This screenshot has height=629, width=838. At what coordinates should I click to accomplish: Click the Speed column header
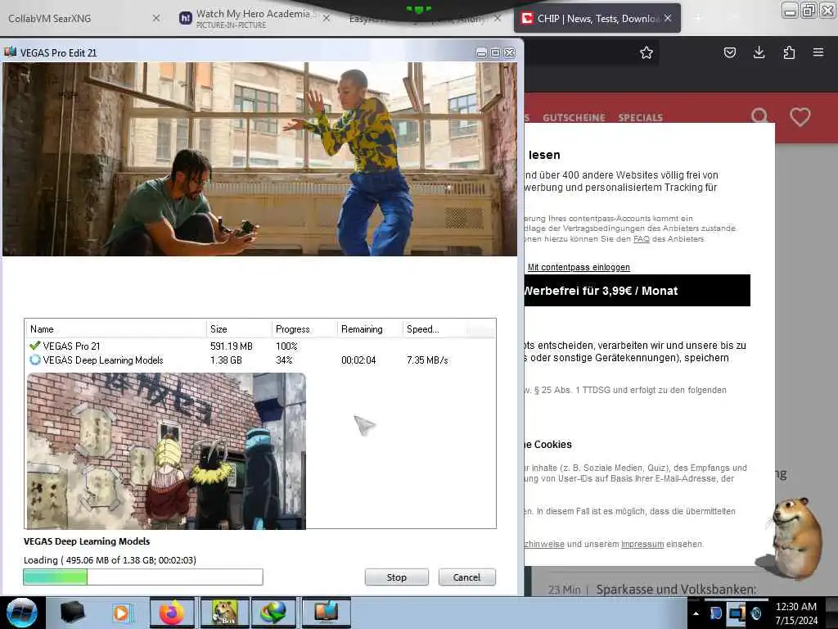tap(435, 329)
